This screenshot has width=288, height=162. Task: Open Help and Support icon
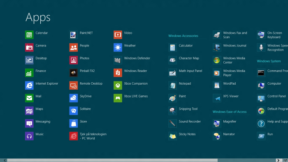[x=261, y=123]
